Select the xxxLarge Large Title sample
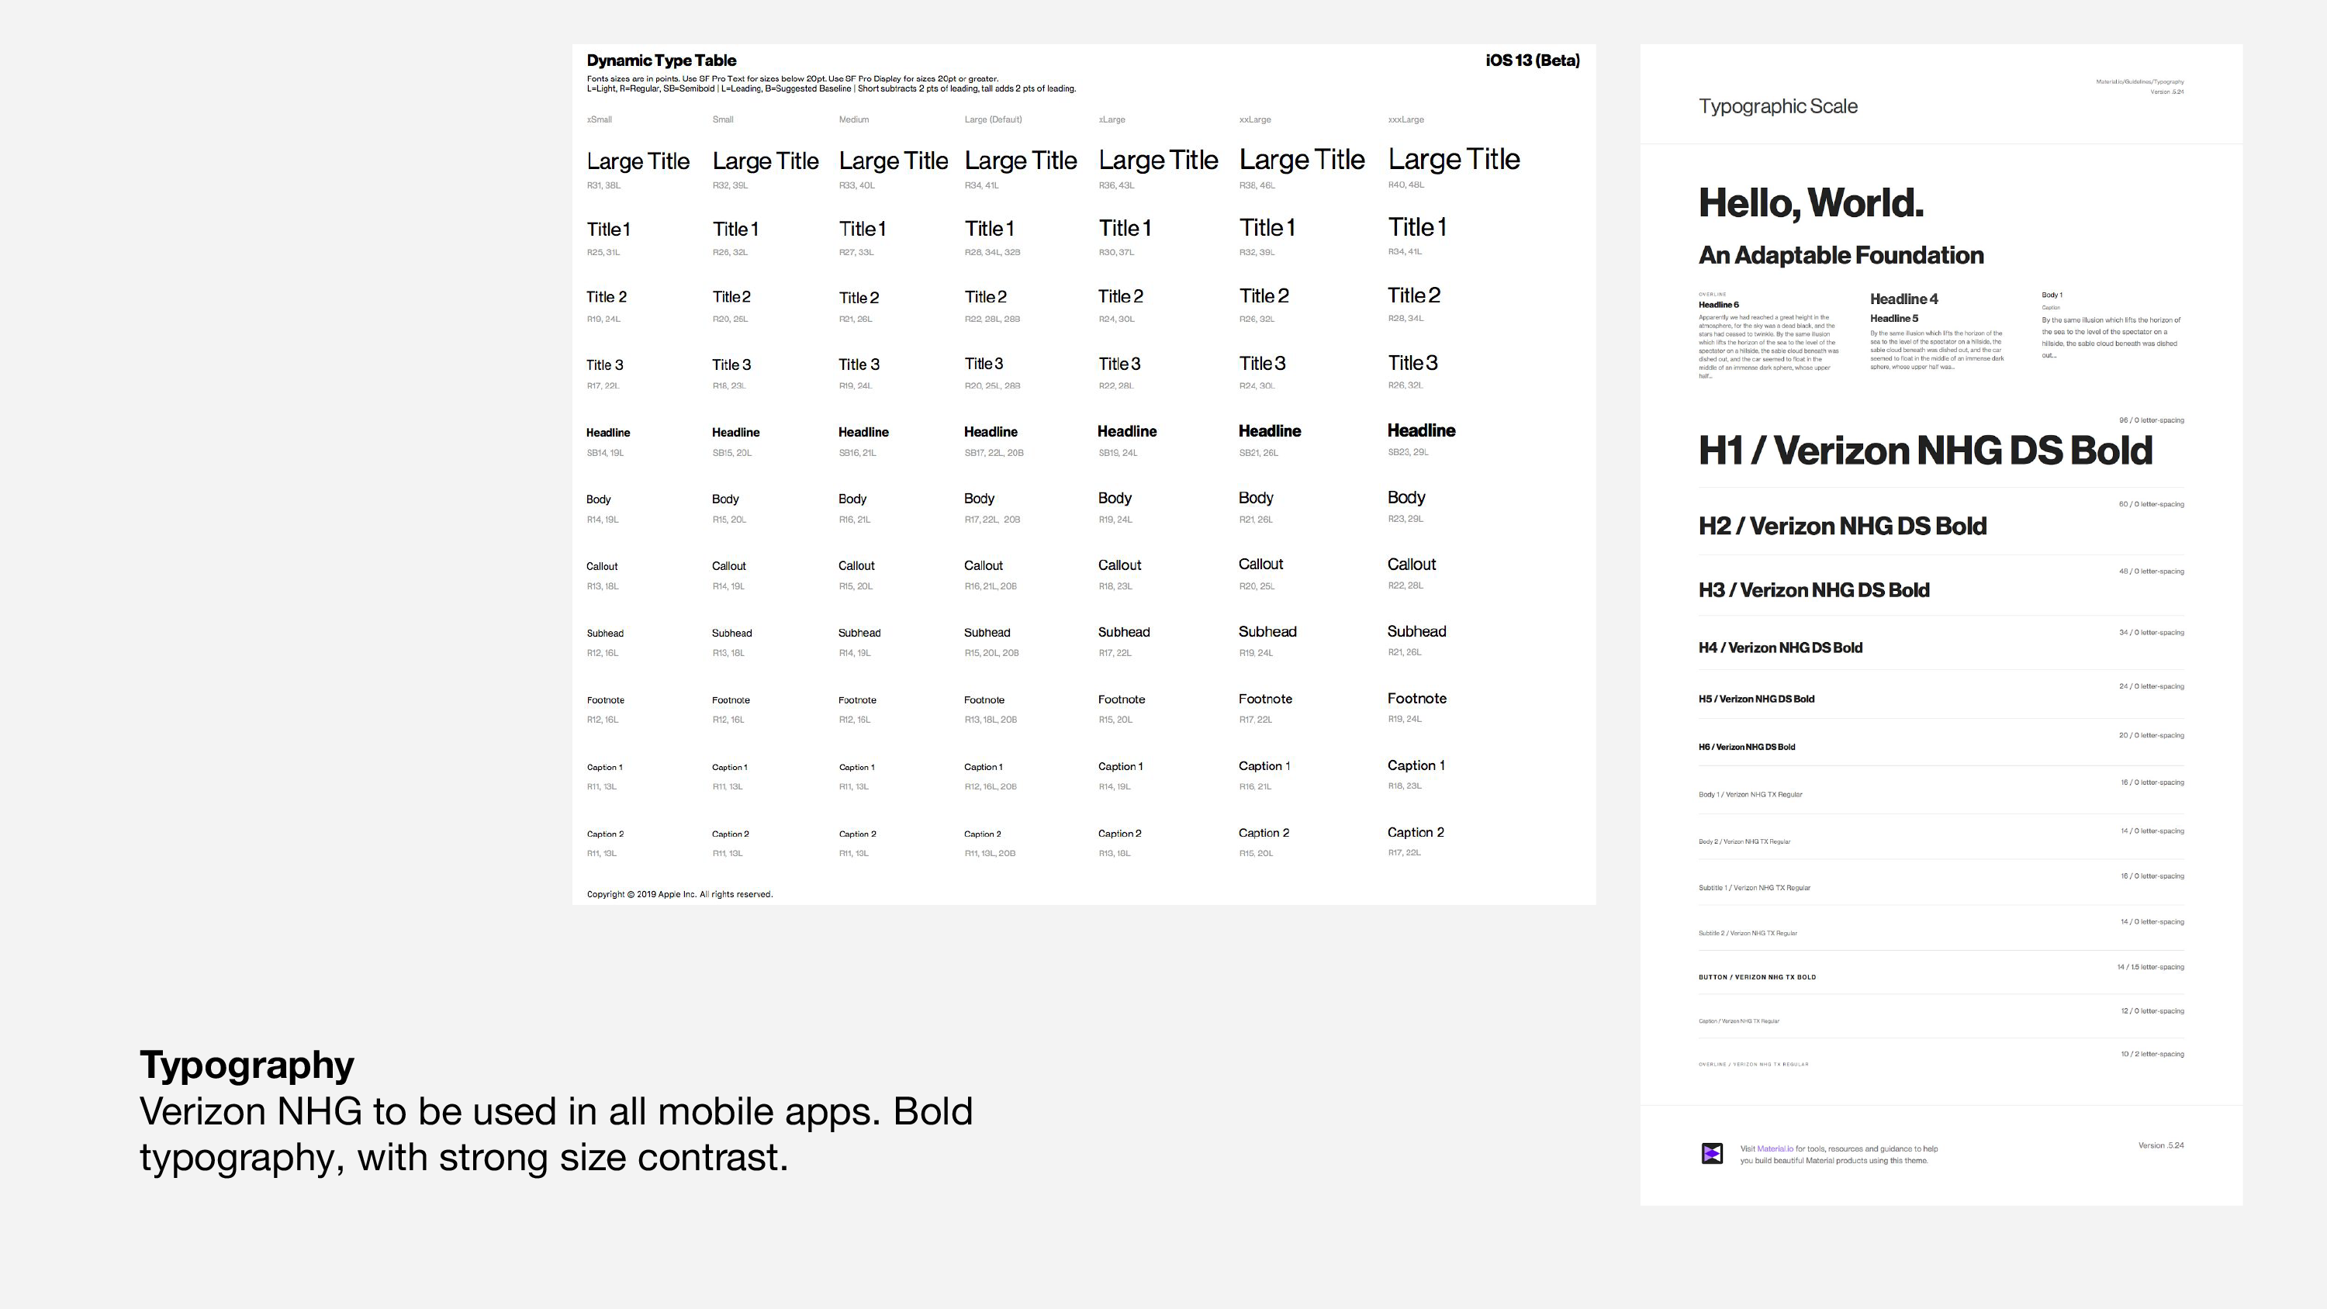Image resolution: width=2327 pixels, height=1309 pixels. 1454,160
